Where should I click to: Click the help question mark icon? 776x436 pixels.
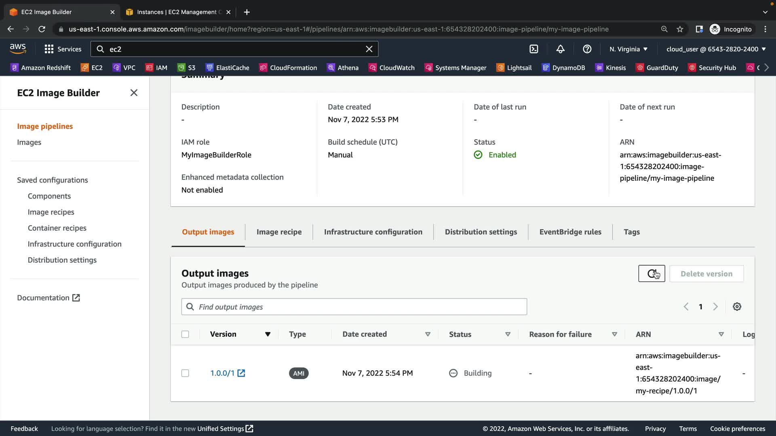pos(587,49)
